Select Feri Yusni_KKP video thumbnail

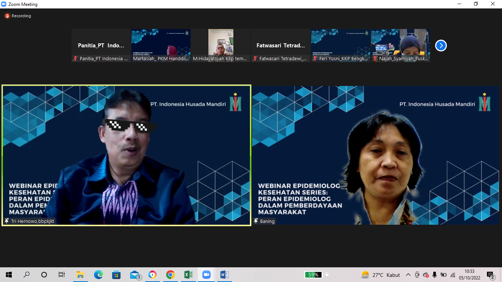coord(341,46)
